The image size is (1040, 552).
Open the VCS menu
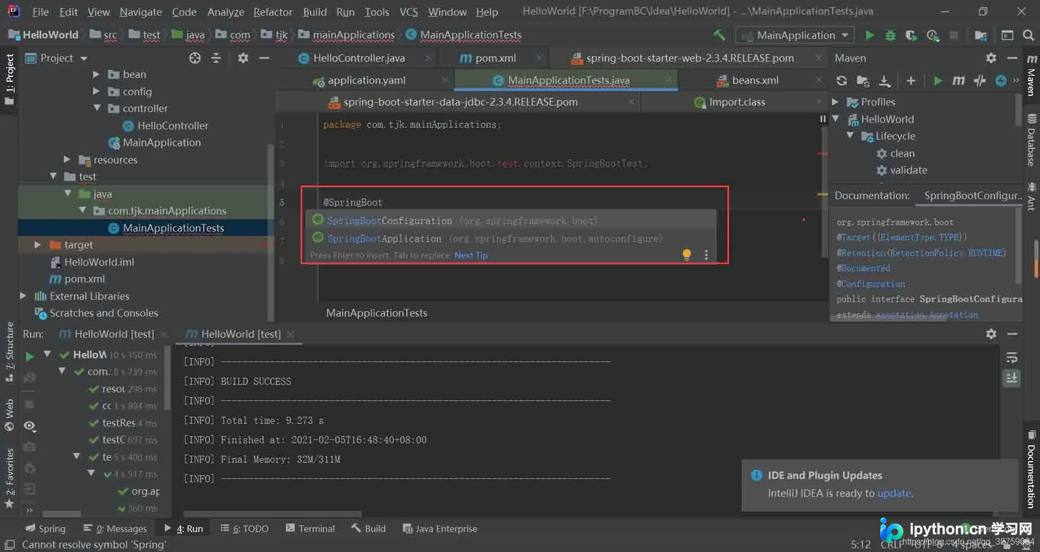pos(408,11)
